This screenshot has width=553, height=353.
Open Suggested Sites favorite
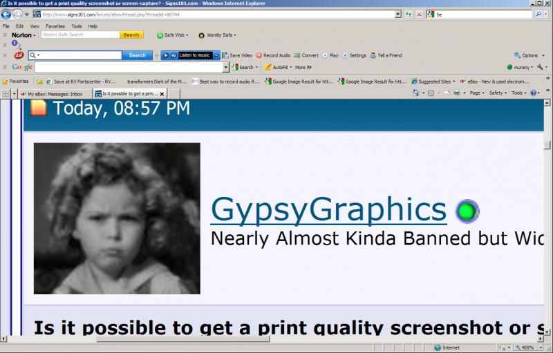click(x=433, y=82)
